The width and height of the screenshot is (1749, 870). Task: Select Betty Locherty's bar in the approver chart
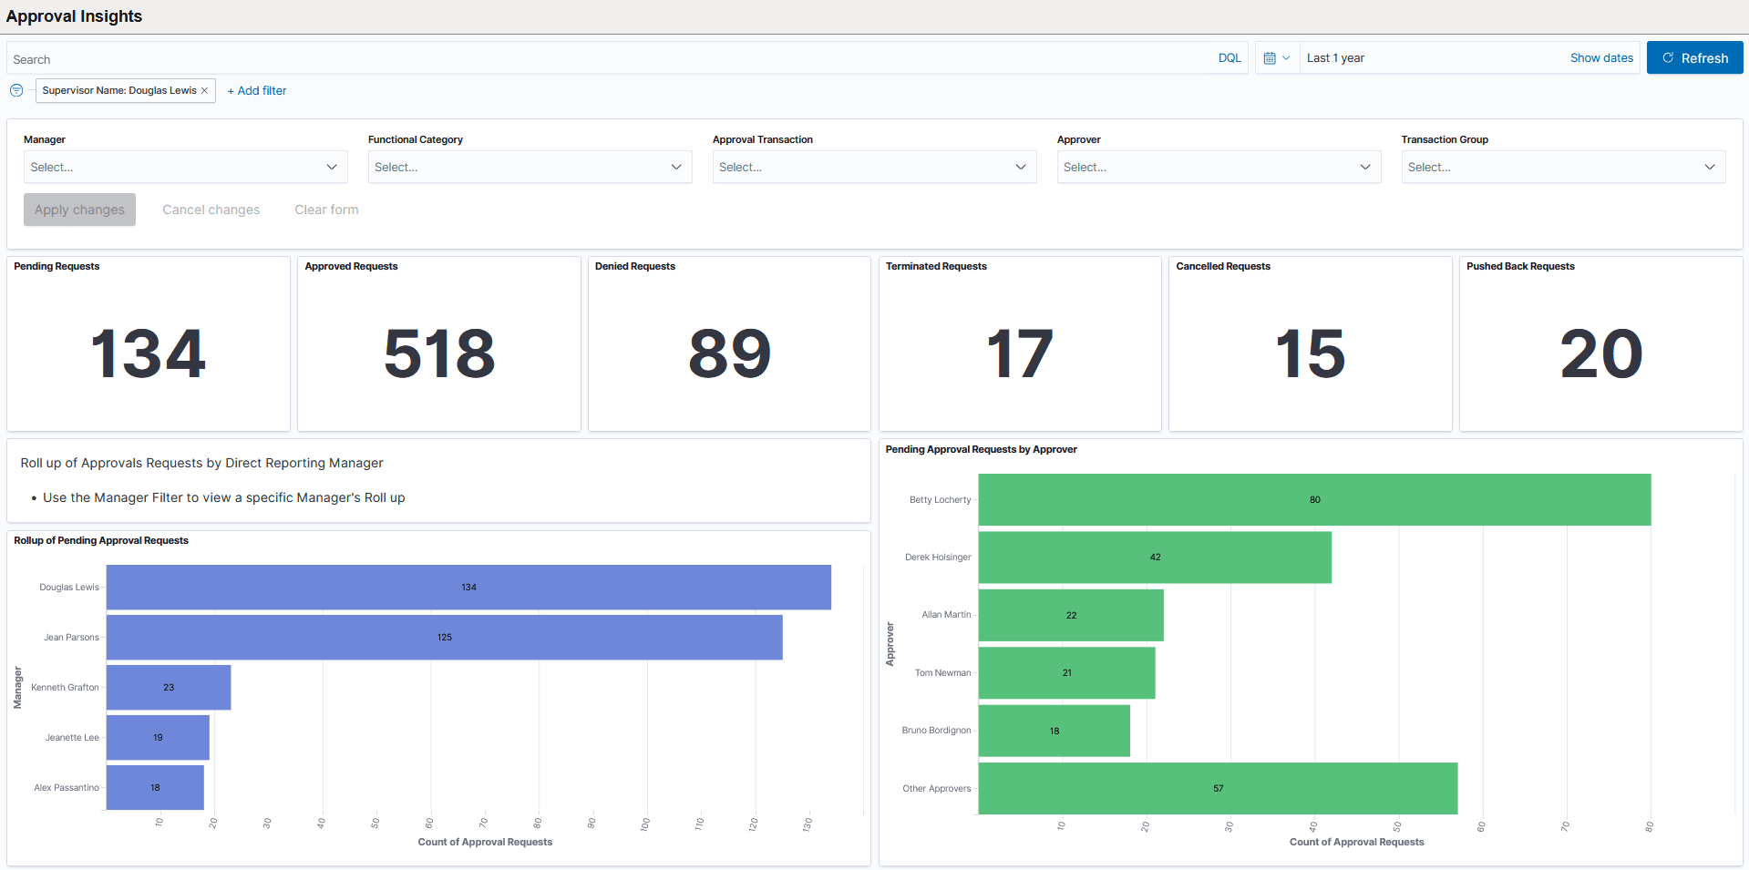1313,499
